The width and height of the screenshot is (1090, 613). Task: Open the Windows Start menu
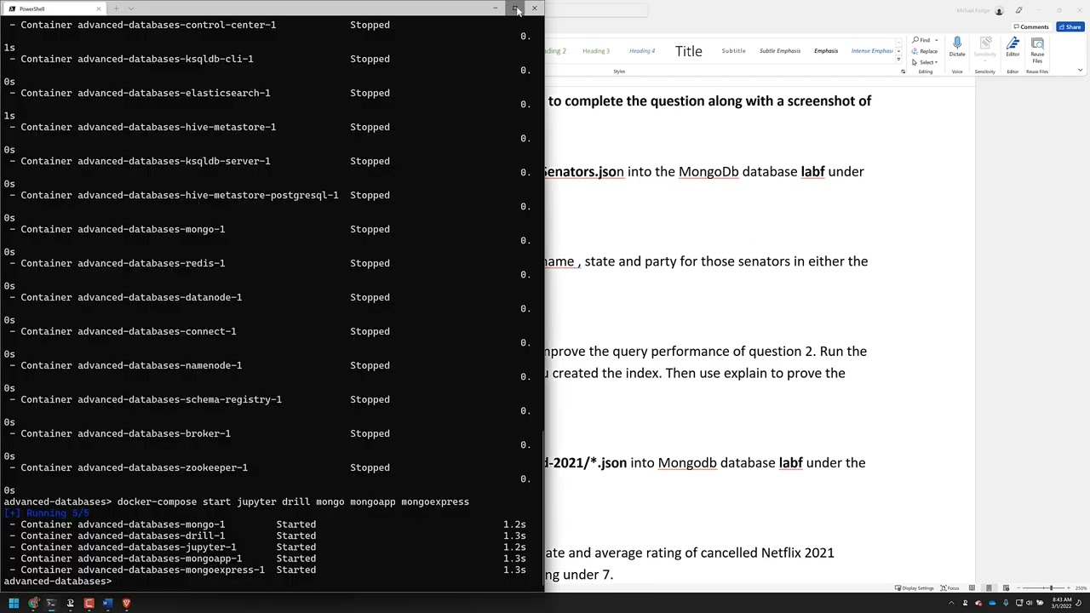(x=14, y=604)
